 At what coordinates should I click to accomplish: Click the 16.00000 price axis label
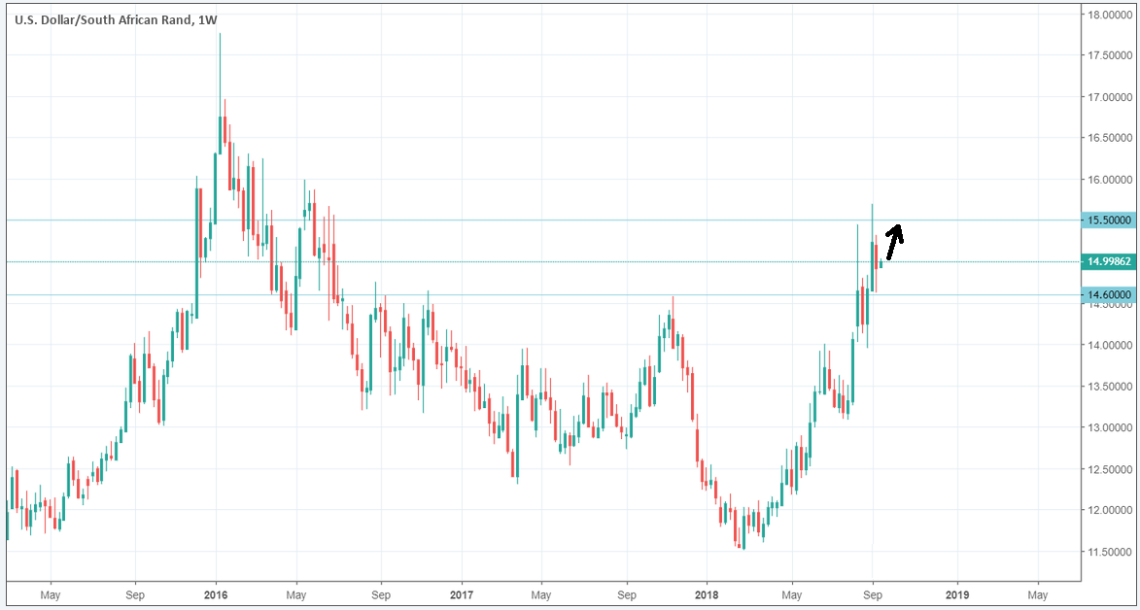(x=1110, y=180)
